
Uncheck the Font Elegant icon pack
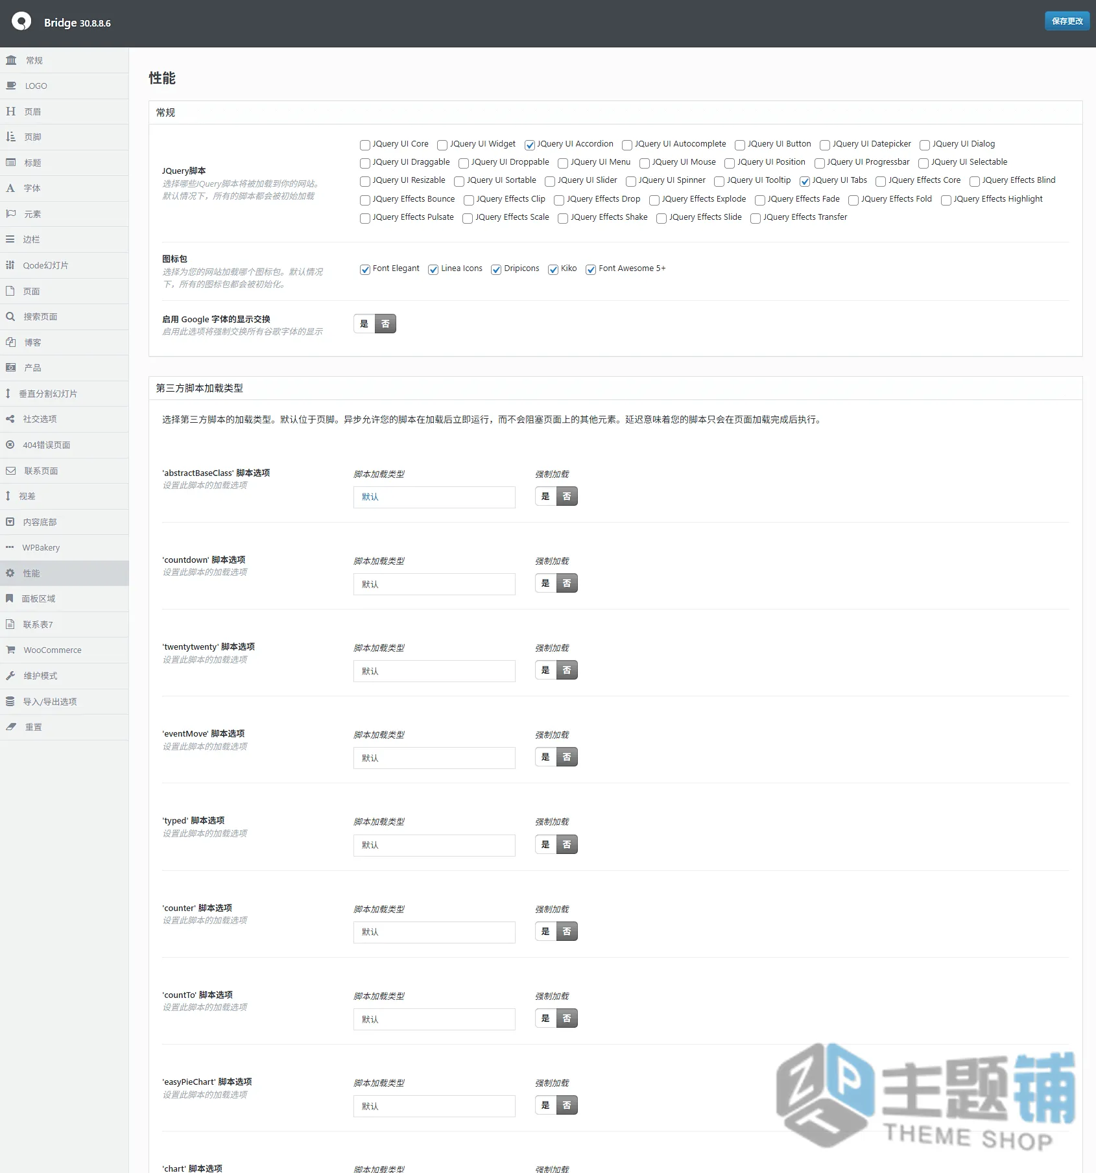tap(365, 269)
